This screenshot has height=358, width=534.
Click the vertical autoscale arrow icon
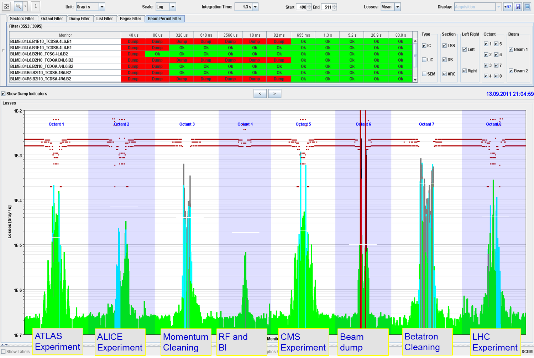tap(36, 6)
